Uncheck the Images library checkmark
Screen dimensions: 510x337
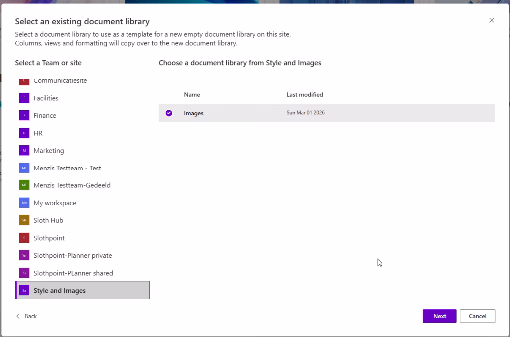169,113
